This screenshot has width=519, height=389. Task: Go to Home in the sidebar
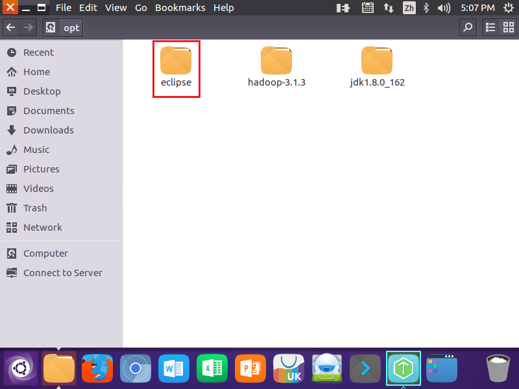[61, 72]
